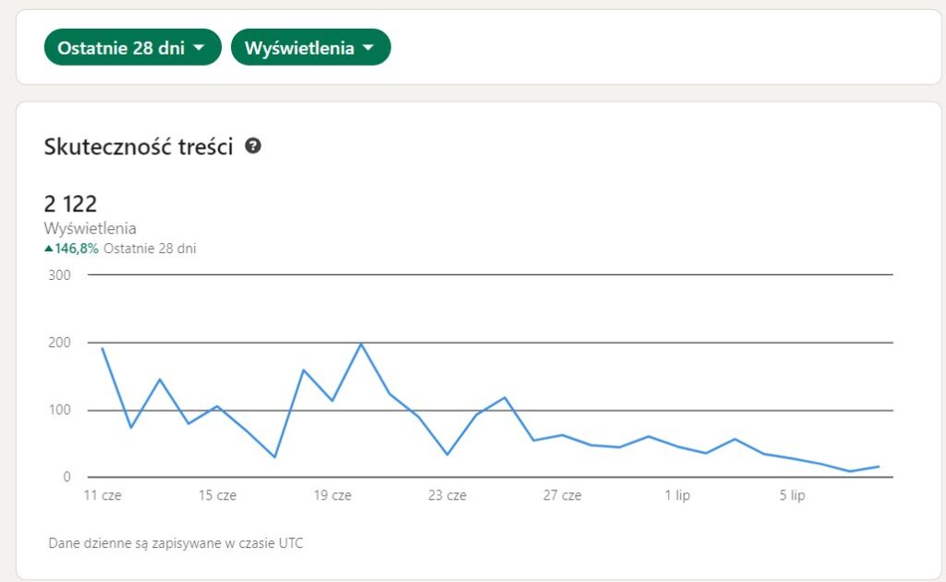
Task: Click the dropdown chevron on Wyświetlenia
Action: click(x=370, y=47)
